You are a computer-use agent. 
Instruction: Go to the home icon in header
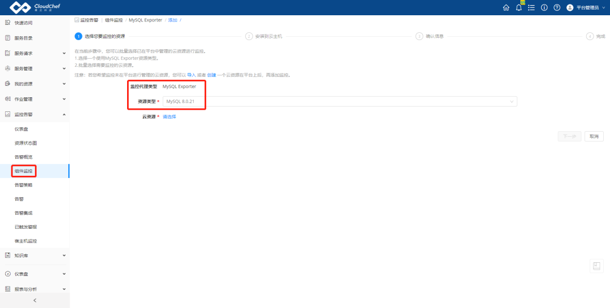506,7
